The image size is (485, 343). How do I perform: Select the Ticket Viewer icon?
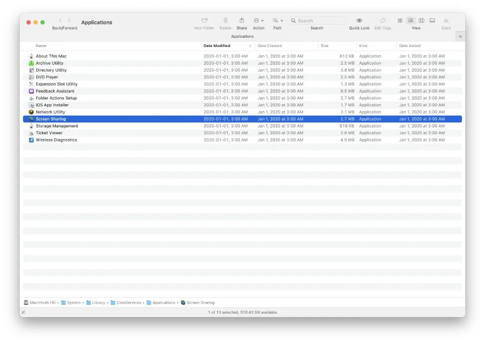tap(31, 133)
